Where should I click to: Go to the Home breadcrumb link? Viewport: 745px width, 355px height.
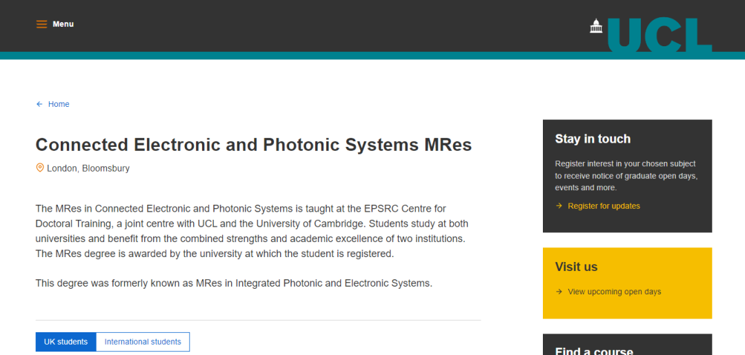pos(59,104)
